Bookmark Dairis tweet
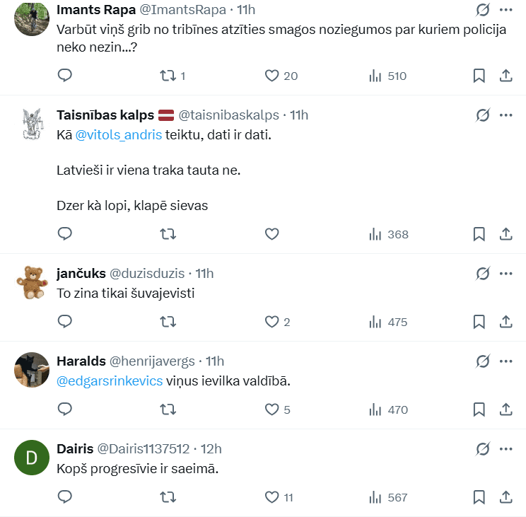Image resolution: width=526 pixels, height=517 pixels. pyautogui.click(x=479, y=497)
